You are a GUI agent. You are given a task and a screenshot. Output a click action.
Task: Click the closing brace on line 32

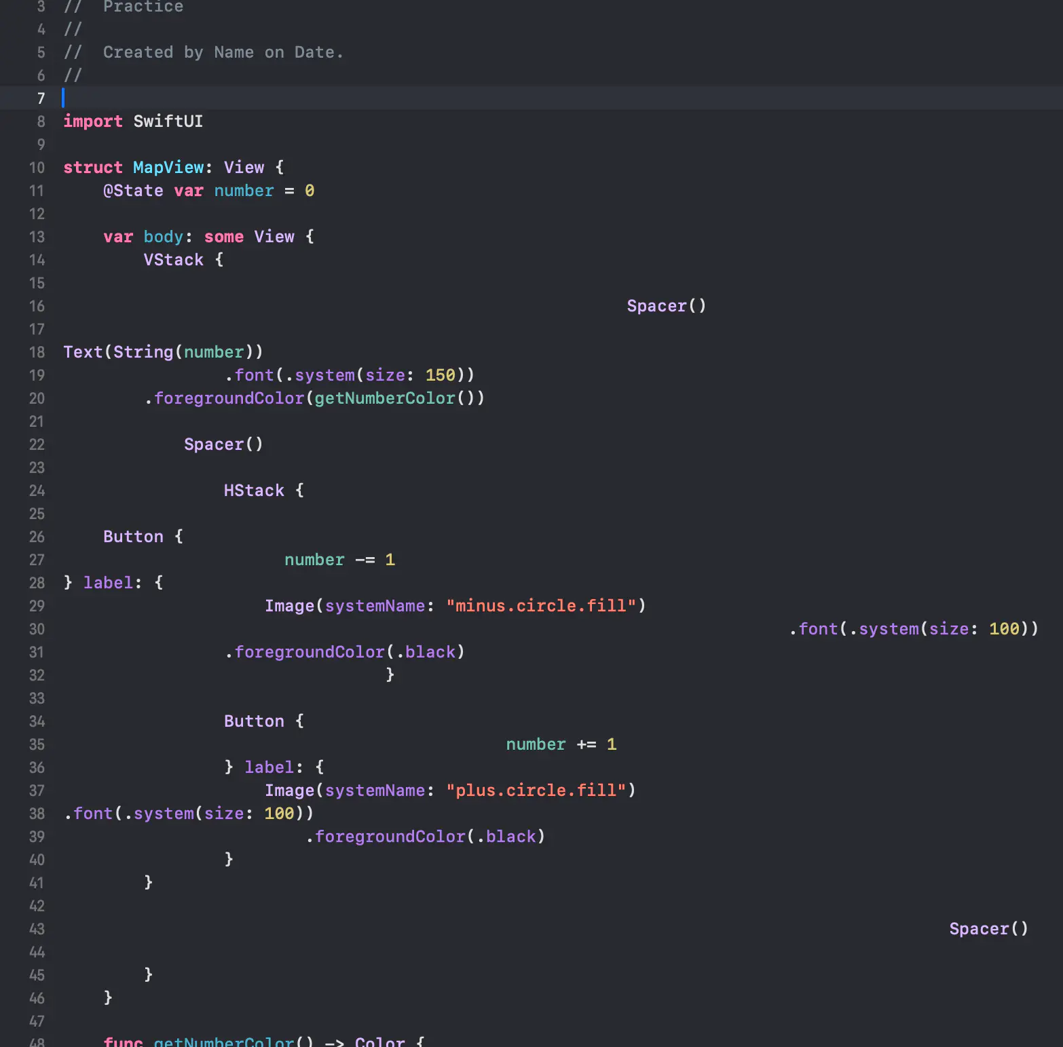pyautogui.click(x=390, y=675)
